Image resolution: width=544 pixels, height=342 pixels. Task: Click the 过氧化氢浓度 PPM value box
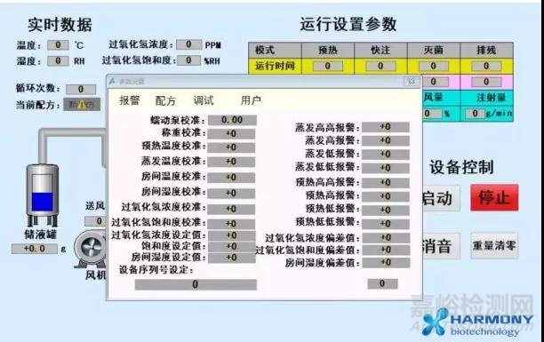tap(188, 44)
